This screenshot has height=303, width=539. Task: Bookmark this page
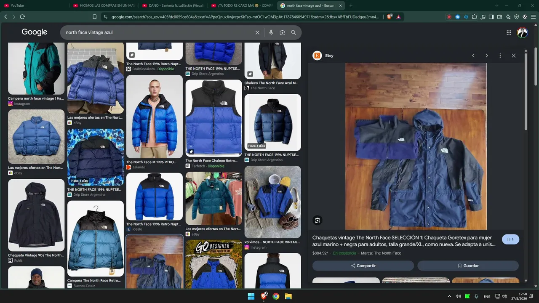94,17
